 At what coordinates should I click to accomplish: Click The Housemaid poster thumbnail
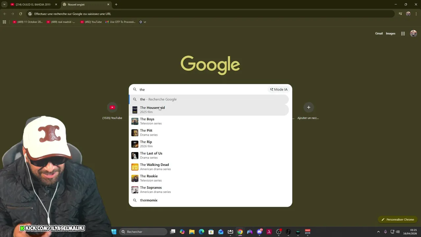(135, 110)
